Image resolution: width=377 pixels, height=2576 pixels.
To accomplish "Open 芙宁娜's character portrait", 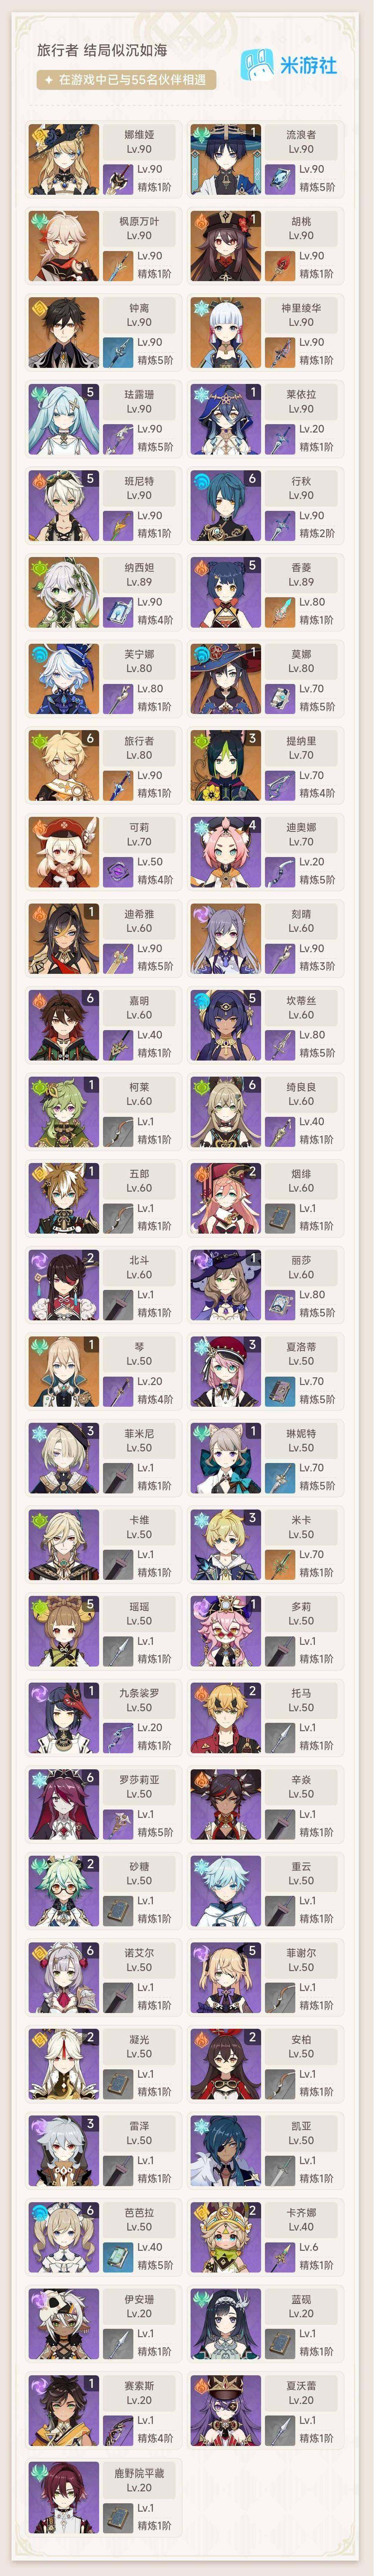I will click(x=64, y=679).
